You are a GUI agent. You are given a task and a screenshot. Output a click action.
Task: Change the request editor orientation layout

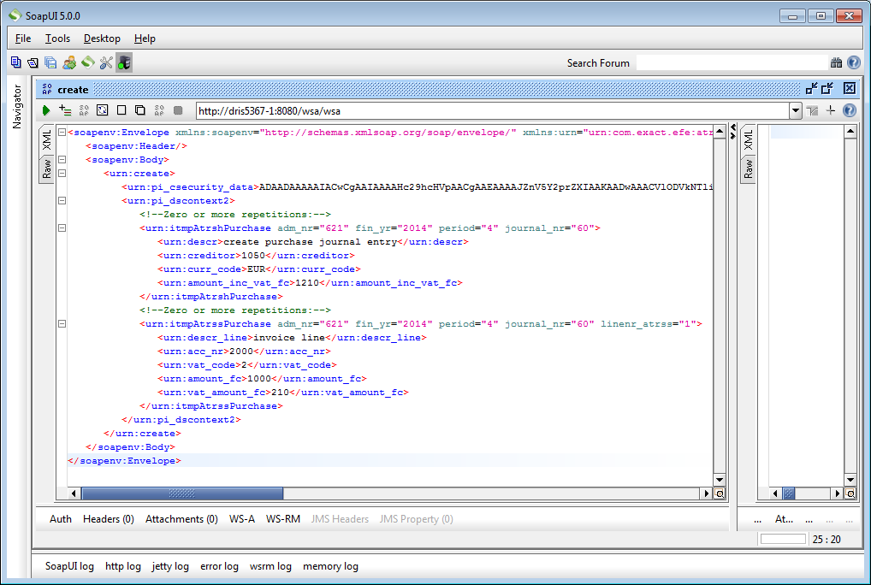point(813,111)
